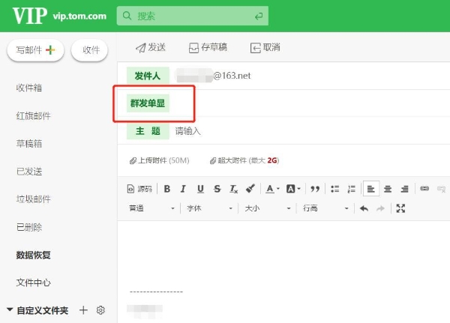Add a new custom folder with plus
450x323 pixels.
(x=83, y=310)
